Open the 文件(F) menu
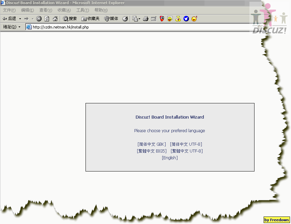291x224 pixels. [x=9, y=10]
